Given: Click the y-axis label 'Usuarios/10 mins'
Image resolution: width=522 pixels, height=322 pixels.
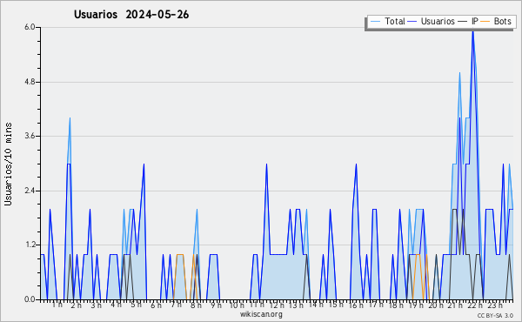Looking at the screenshot, I should (8, 164).
